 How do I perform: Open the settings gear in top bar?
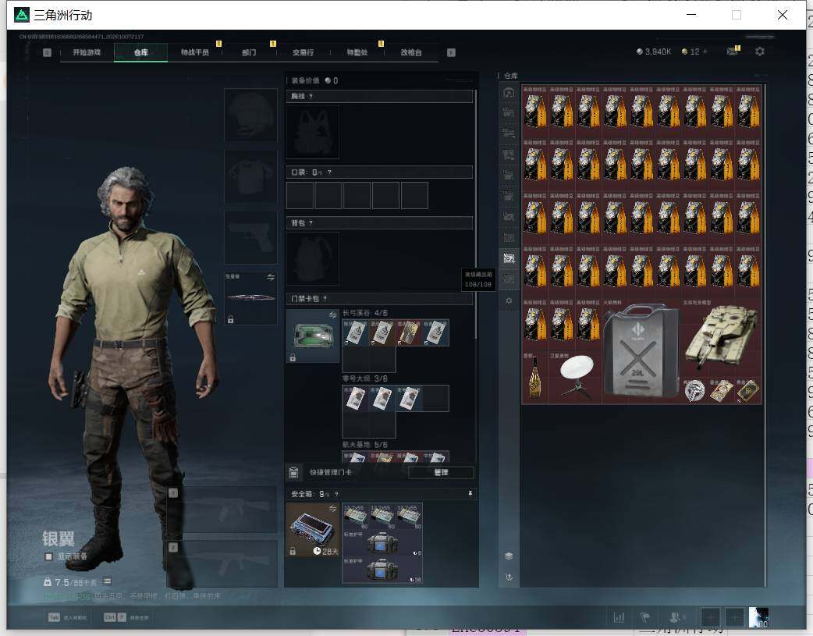coord(760,52)
